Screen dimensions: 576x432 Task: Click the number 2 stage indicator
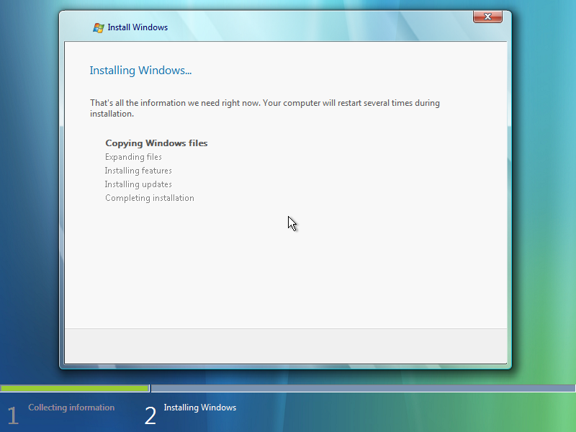(150, 415)
